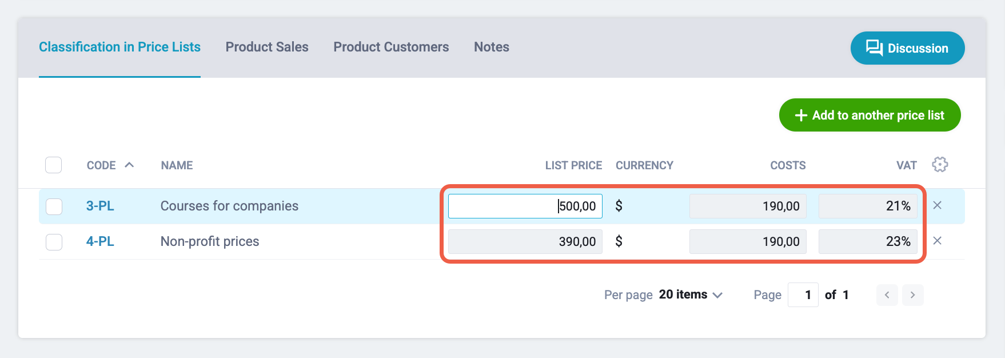Check the 4-PL row checkbox
The width and height of the screenshot is (1005, 358).
[54, 242]
